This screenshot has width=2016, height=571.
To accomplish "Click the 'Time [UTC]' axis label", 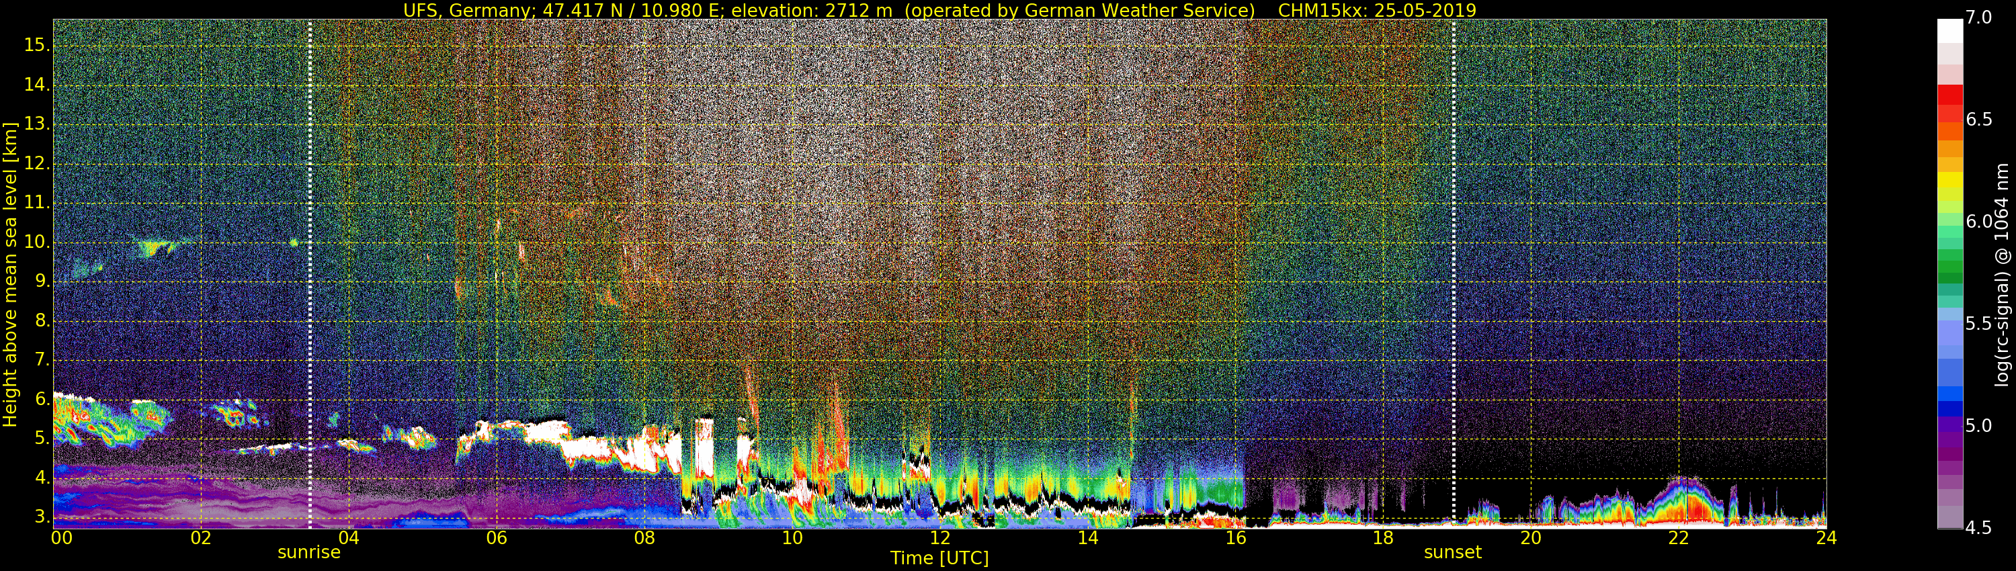I will click(x=939, y=558).
